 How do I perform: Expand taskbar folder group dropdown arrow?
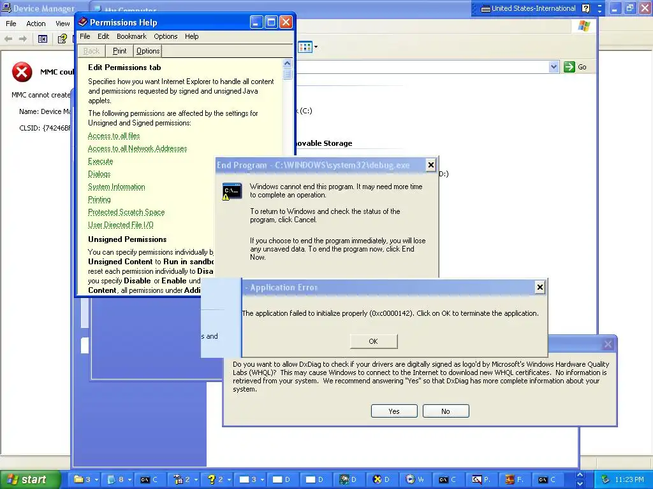97,480
